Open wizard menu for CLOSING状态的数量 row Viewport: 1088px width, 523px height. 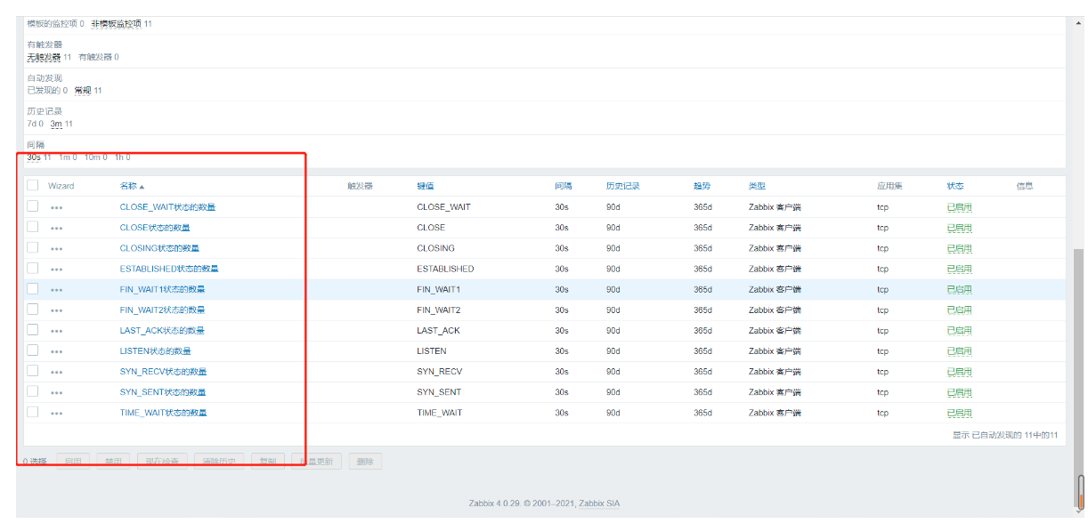pos(56,248)
